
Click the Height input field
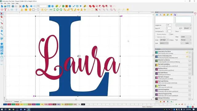pyautogui.click(x=169, y=25)
